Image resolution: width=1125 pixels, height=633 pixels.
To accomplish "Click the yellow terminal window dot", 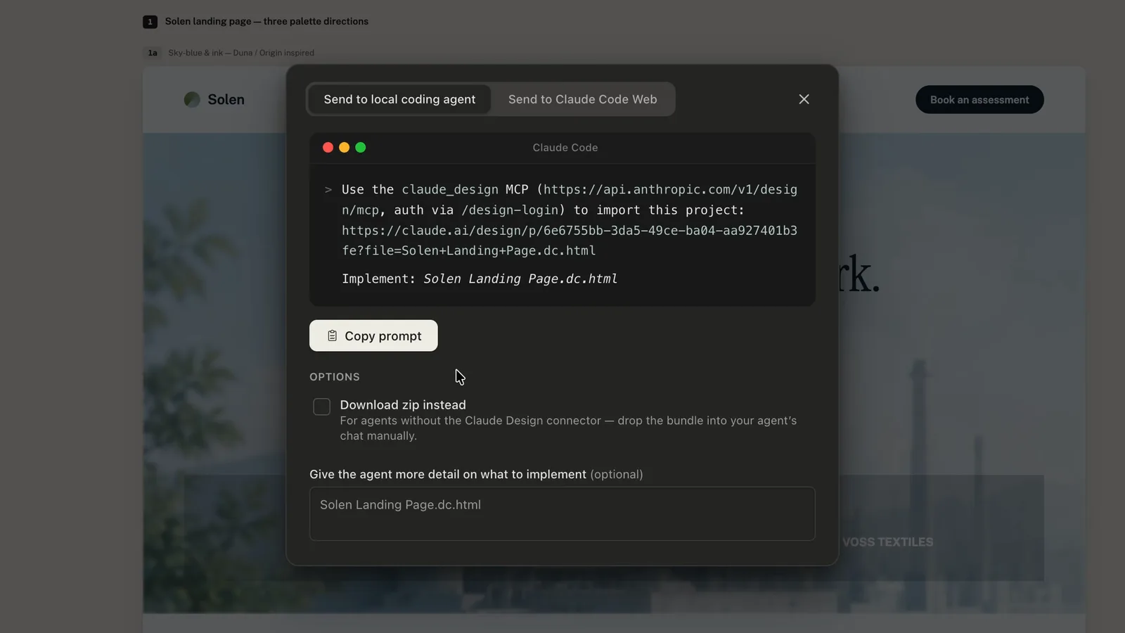I will pos(344,147).
